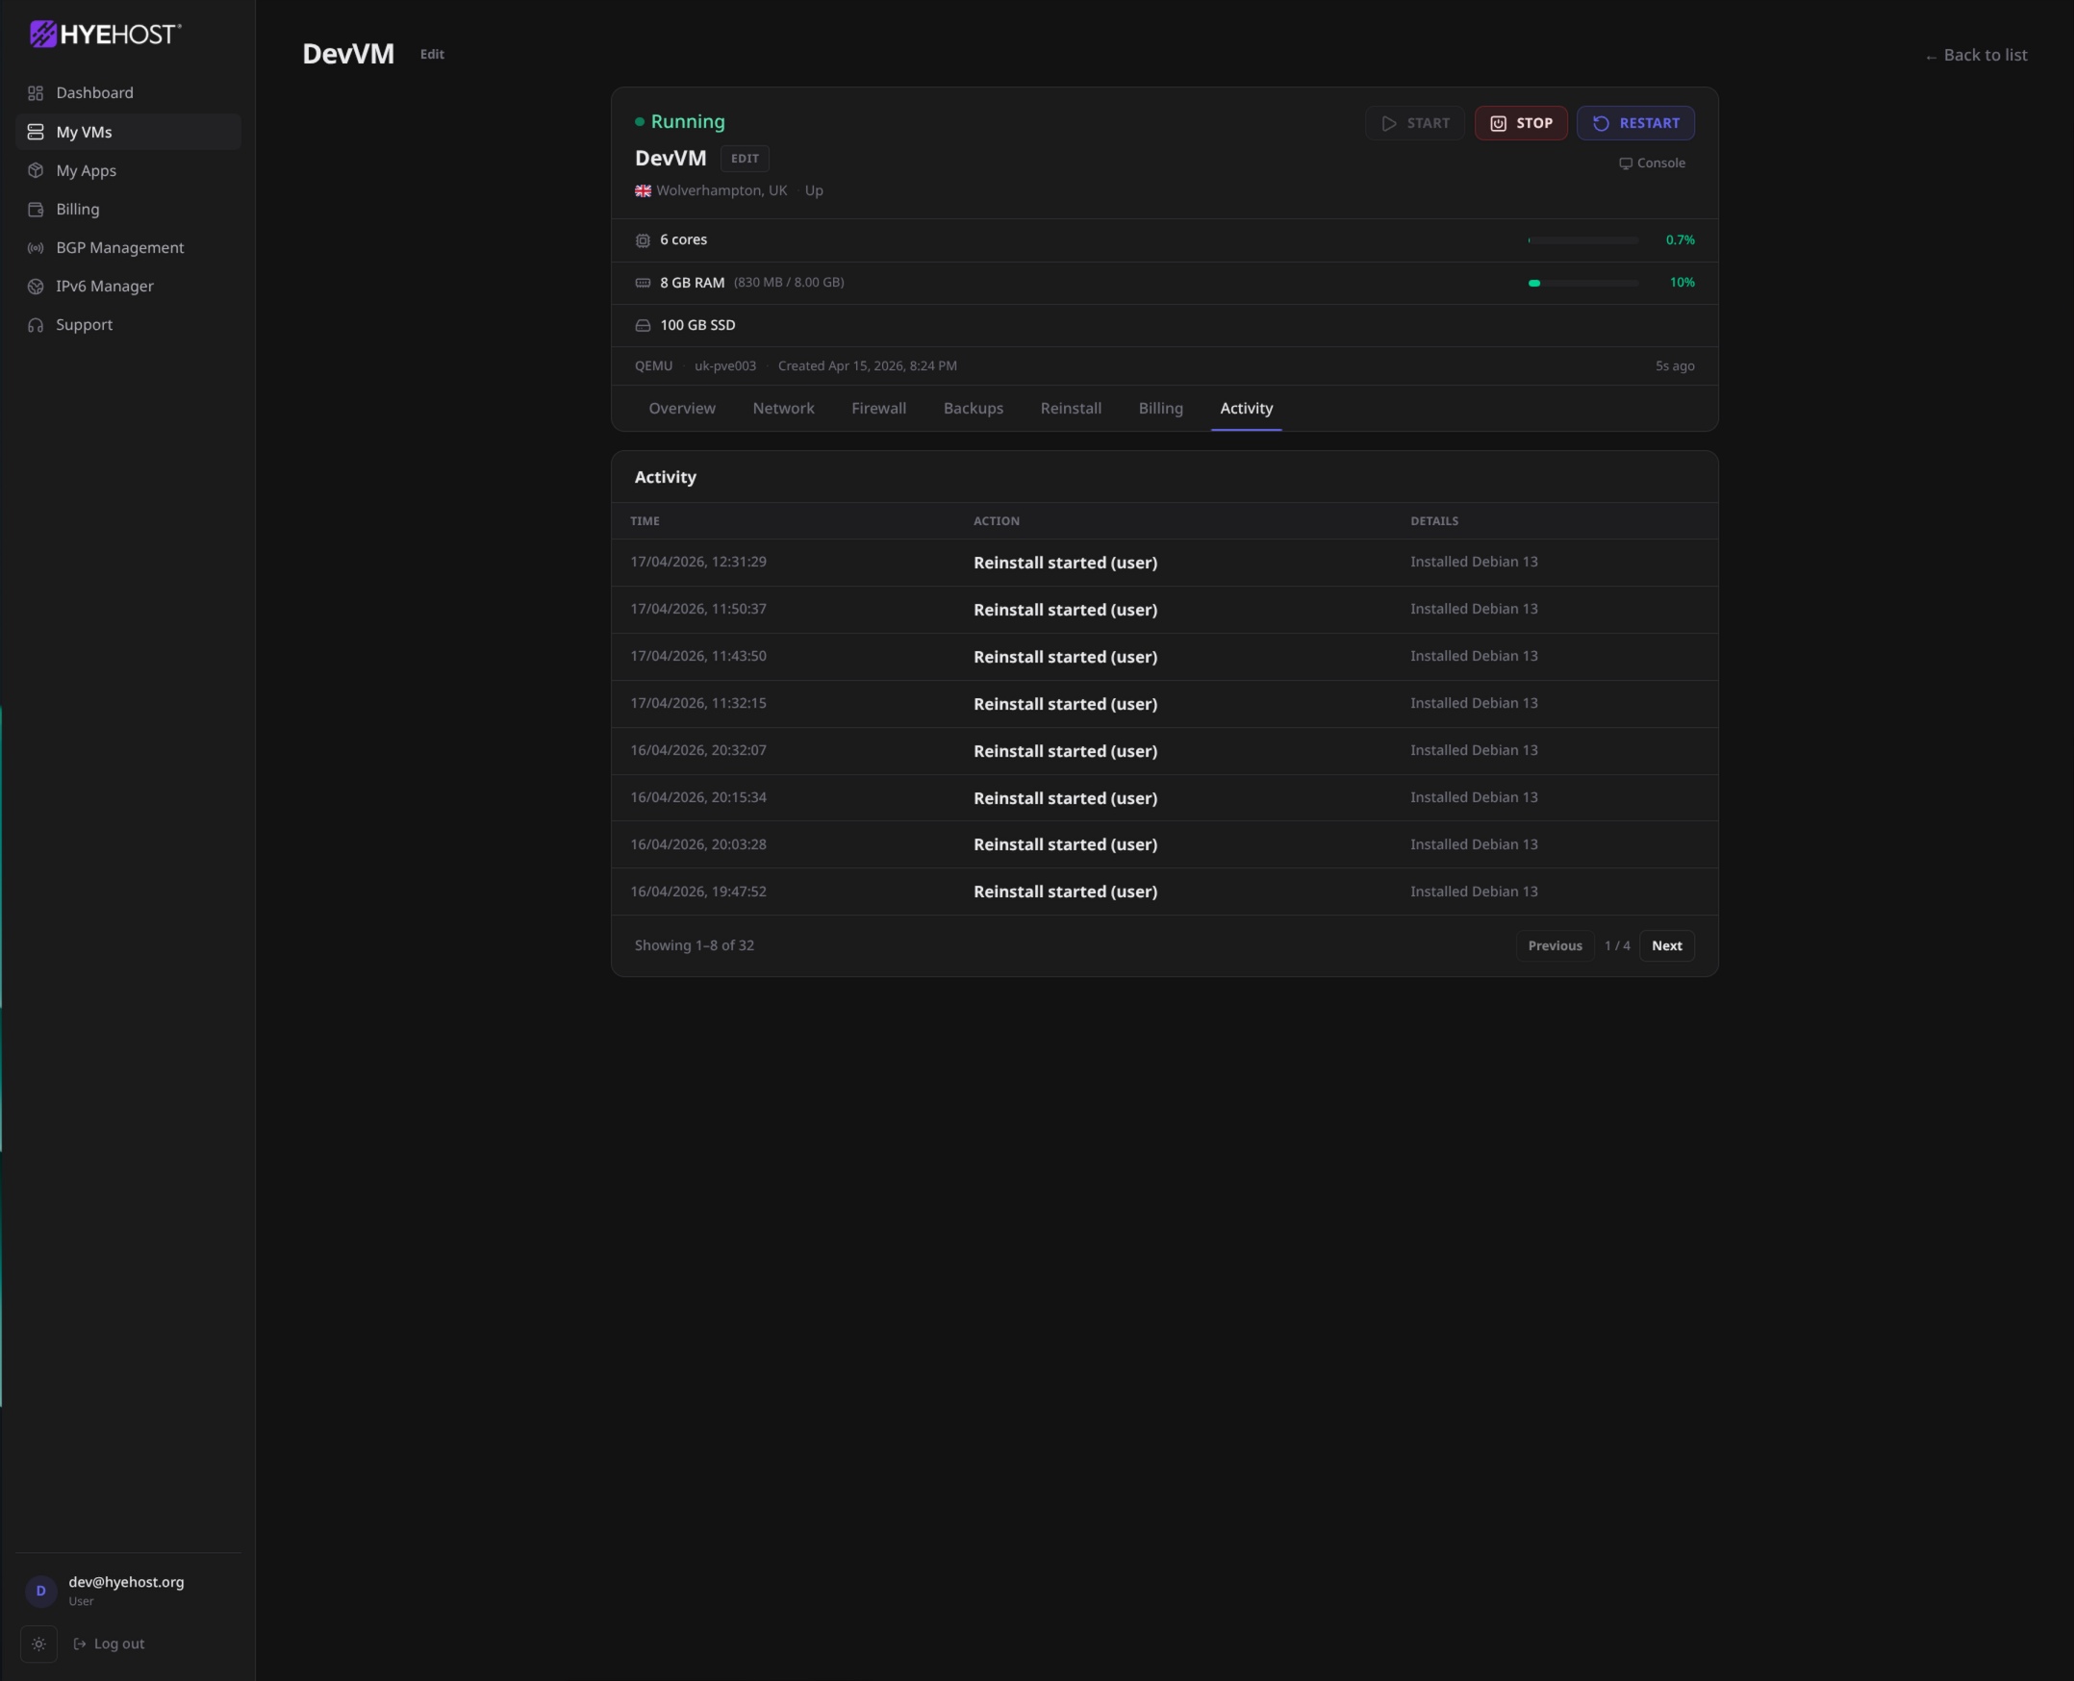The width and height of the screenshot is (2074, 1681).
Task: Switch to the Overview tab
Action: tap(682, 408)
